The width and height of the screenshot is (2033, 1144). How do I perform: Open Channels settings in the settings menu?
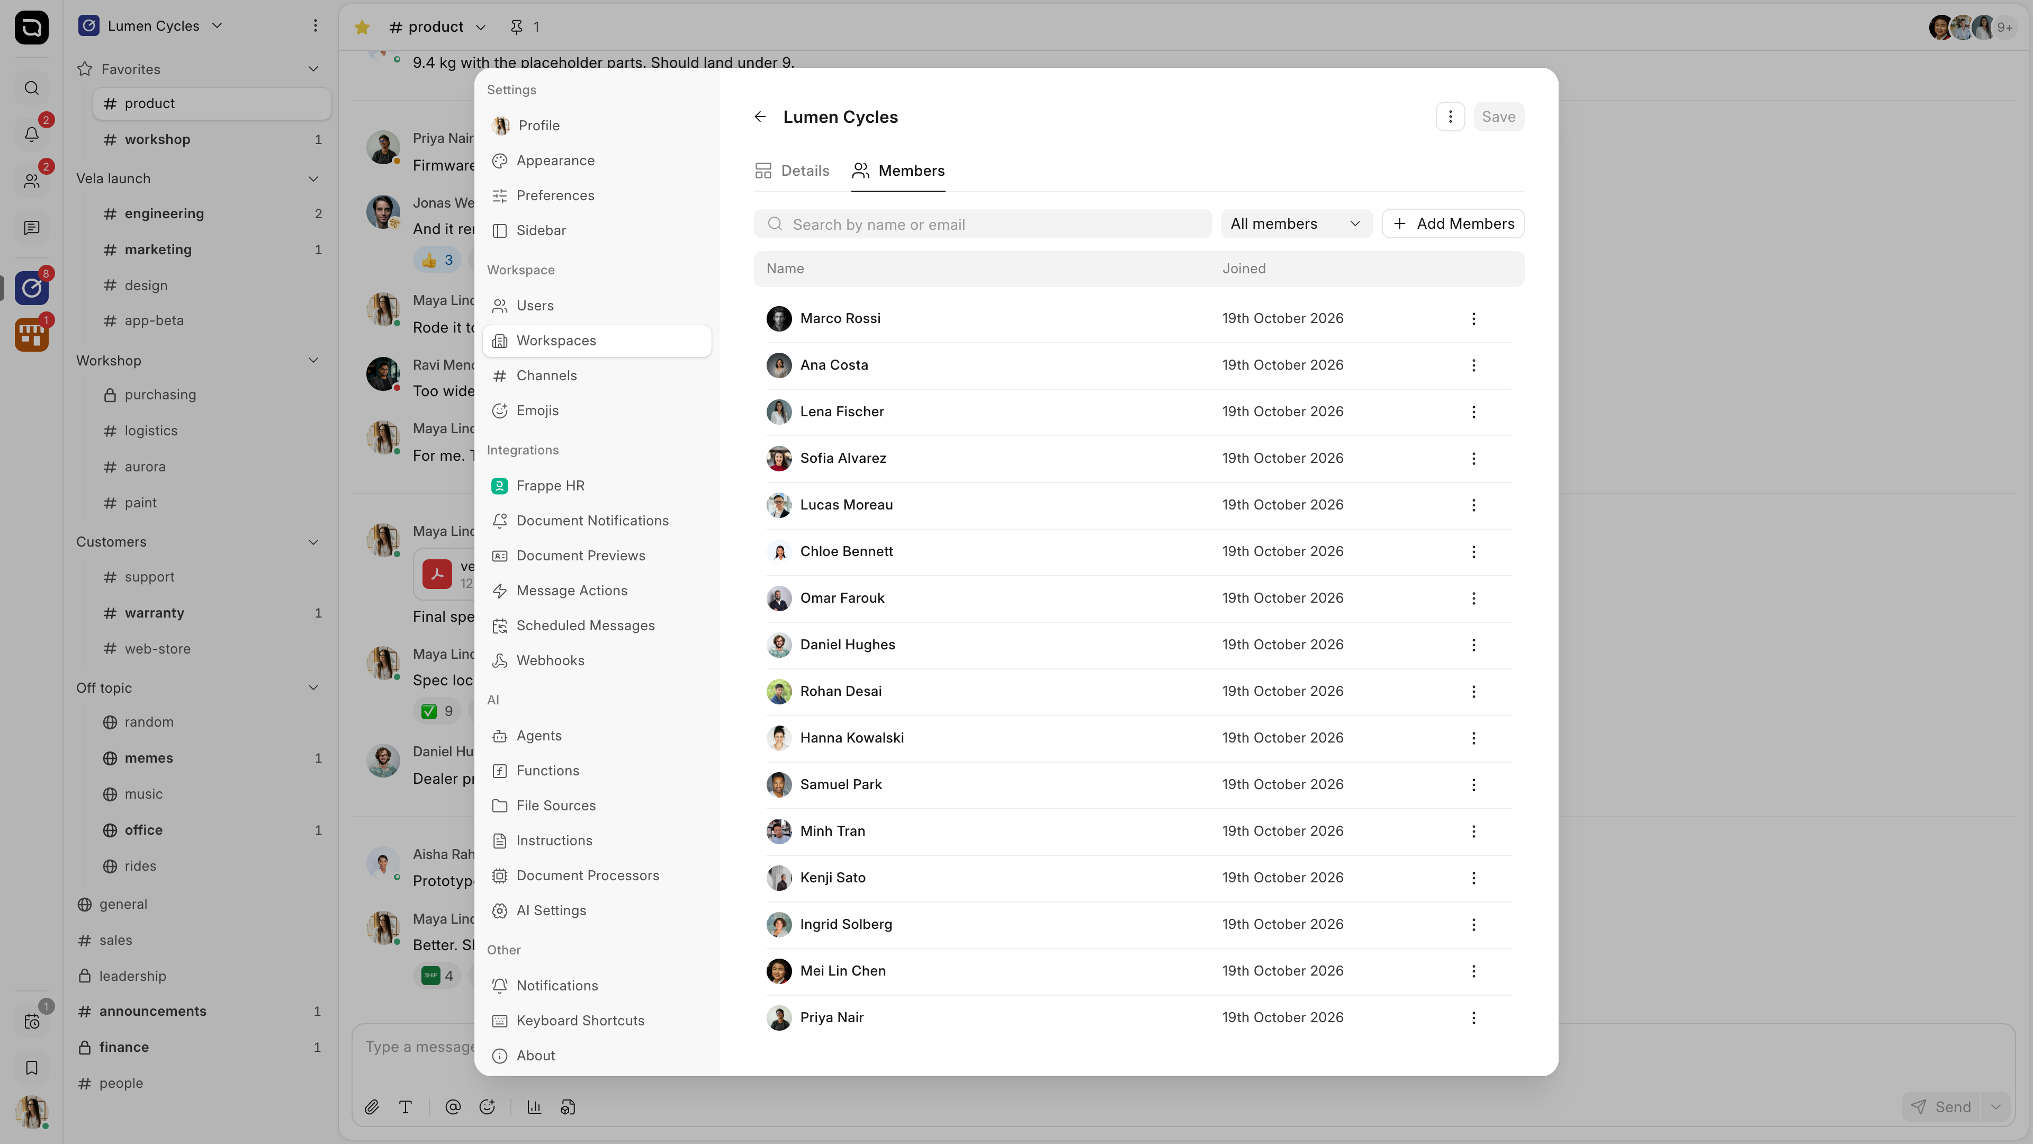(597, 376)
